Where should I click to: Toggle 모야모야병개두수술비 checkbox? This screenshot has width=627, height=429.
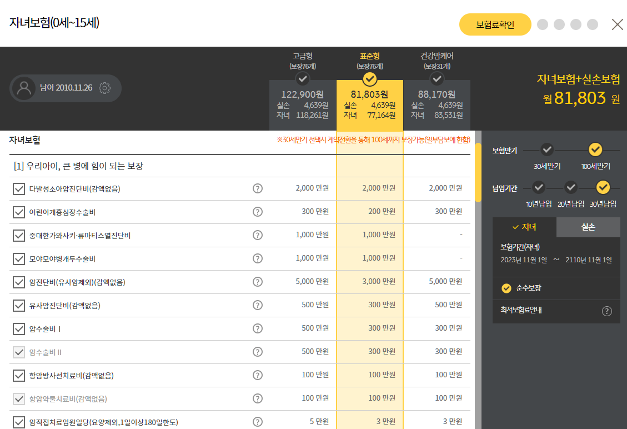pyautogui.click(x=19, y=259)
